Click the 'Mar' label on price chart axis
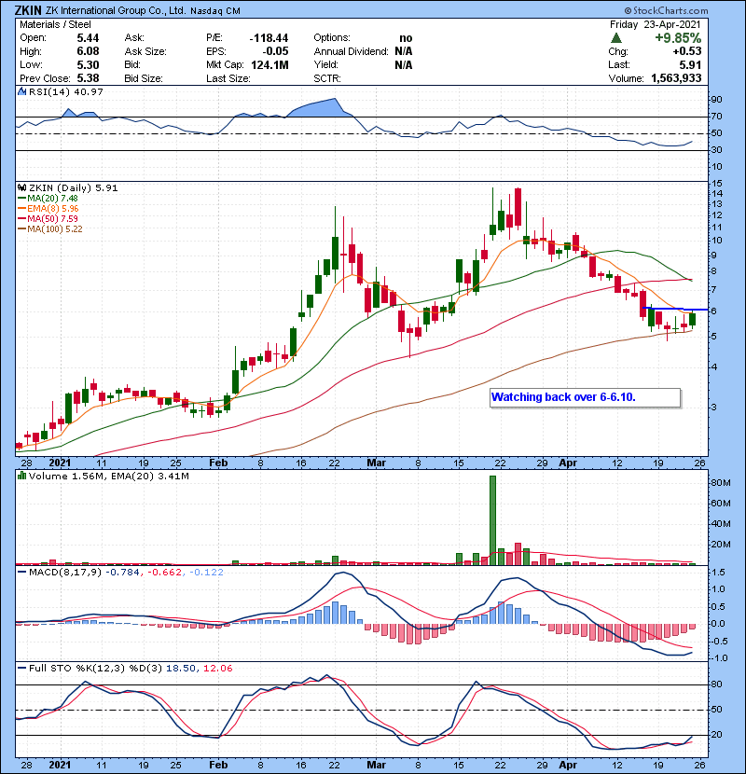The width and height of the screenshot is (746, 774). 376,463
